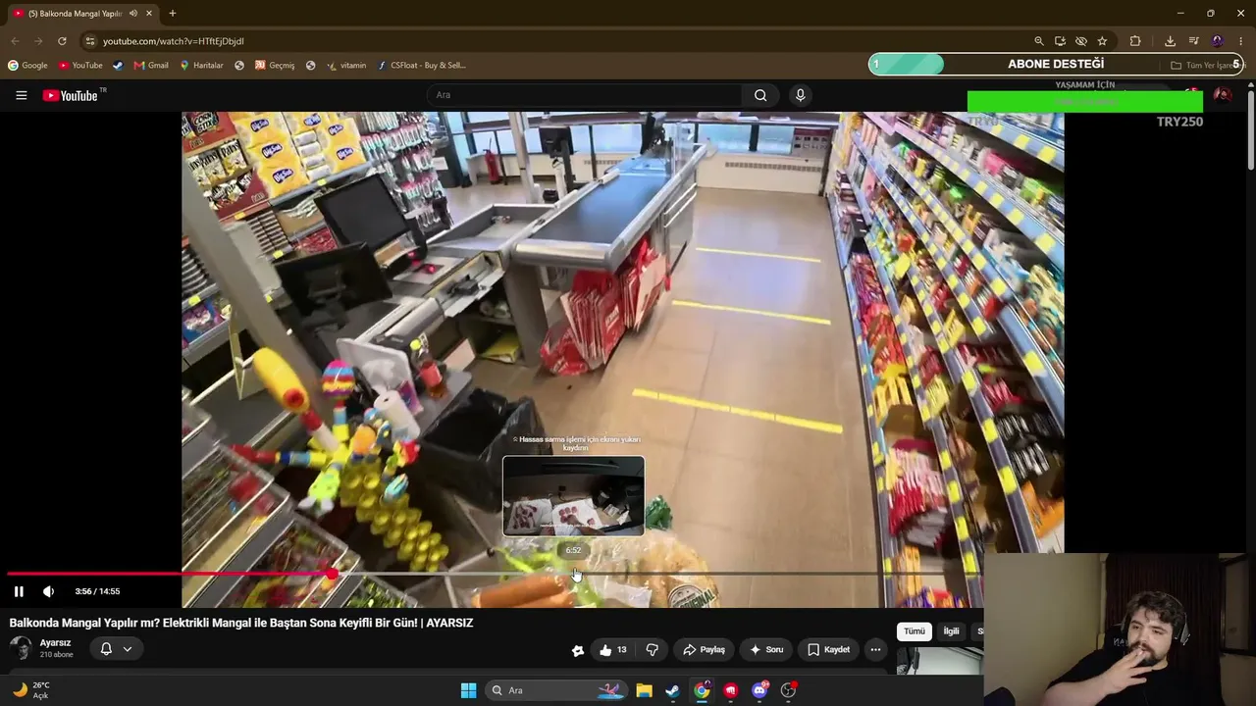Open the vitamin bookmark
The width and height of the screenshot is (1256, 706).
point(346,66)
